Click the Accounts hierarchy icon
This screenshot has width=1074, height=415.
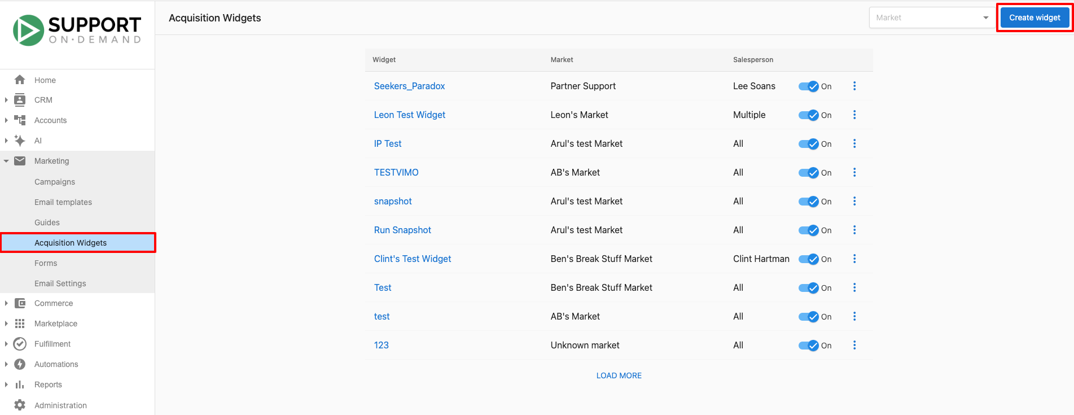point(20,120)
